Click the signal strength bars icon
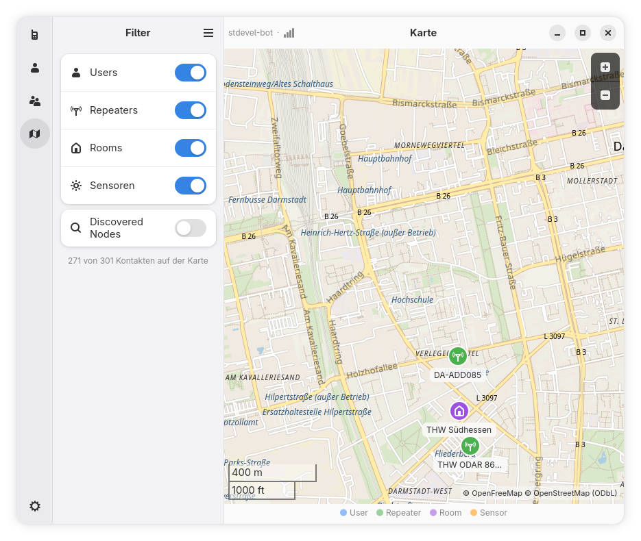The width and height of the screenshot is (641, 541). click(289, 33)
